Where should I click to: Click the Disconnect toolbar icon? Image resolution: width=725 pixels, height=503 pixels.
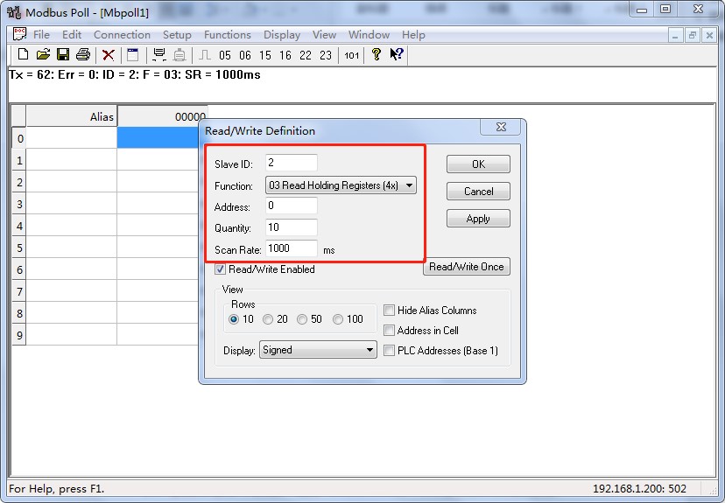click(x=179, y=55)
